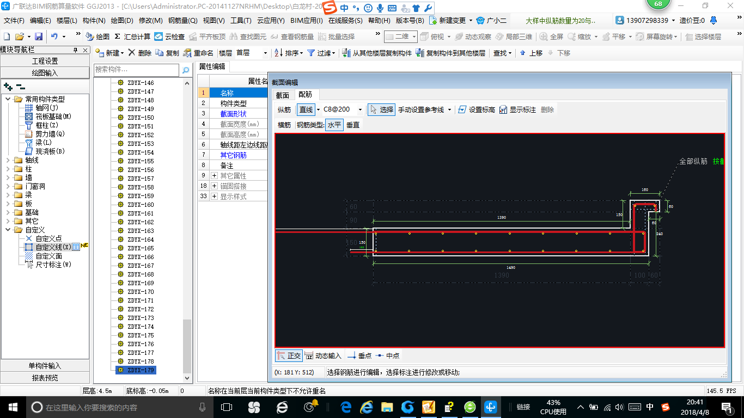Click the new file icon in toolbar
This screenshot has width=744, height=418.
point(7,36)
